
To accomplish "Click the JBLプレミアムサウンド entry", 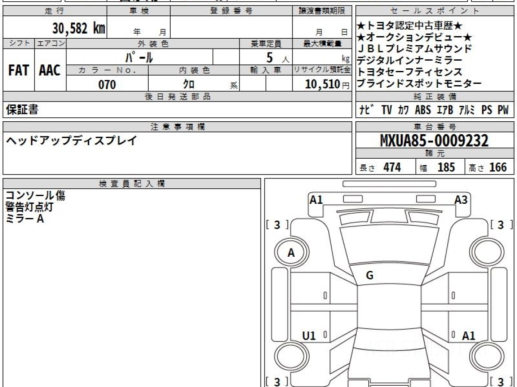I will [414, 49].
